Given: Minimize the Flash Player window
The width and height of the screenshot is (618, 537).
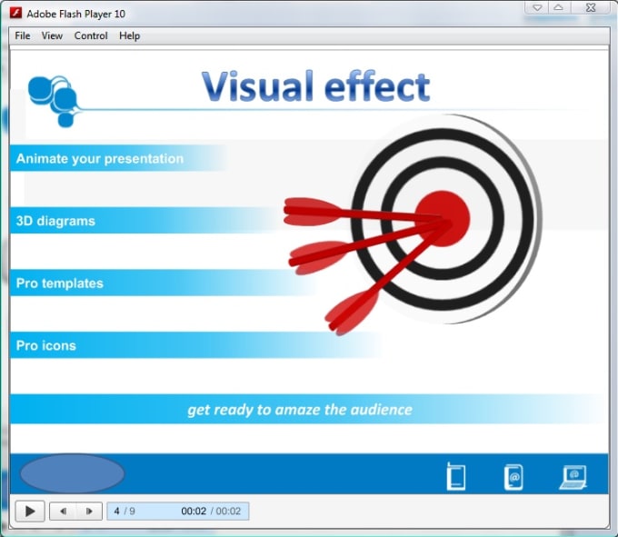Looking at the screenshot, I should [x=537, y=7].
